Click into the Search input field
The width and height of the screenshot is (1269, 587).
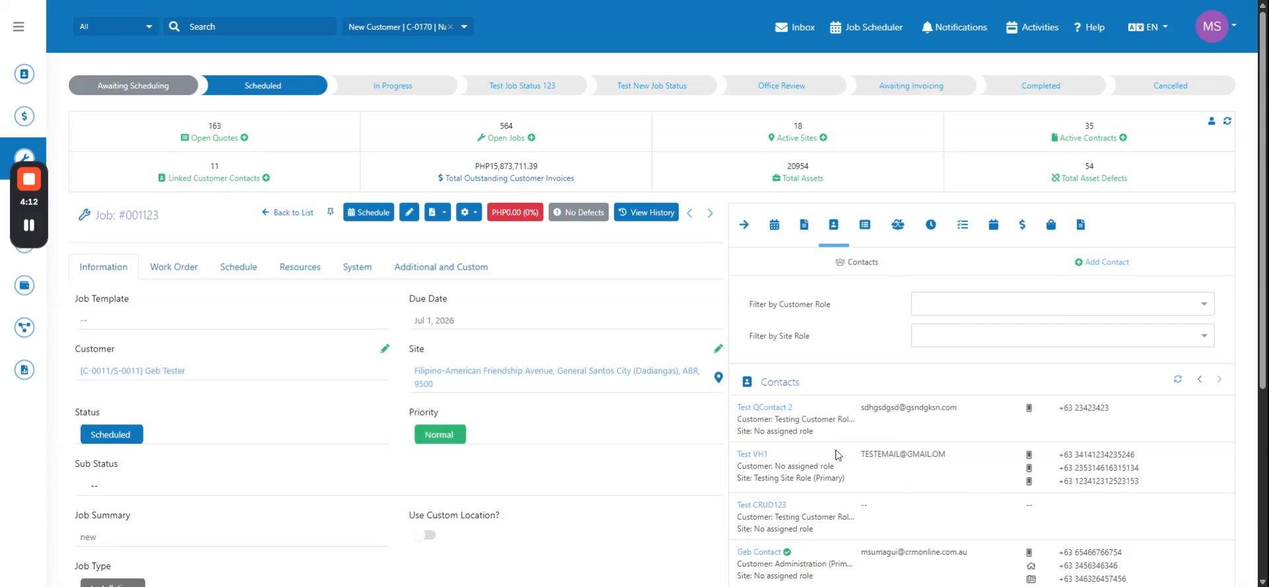coord(259,26)
